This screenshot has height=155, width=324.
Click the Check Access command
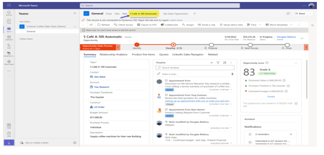pyautogui.click(x=124, y=25)
